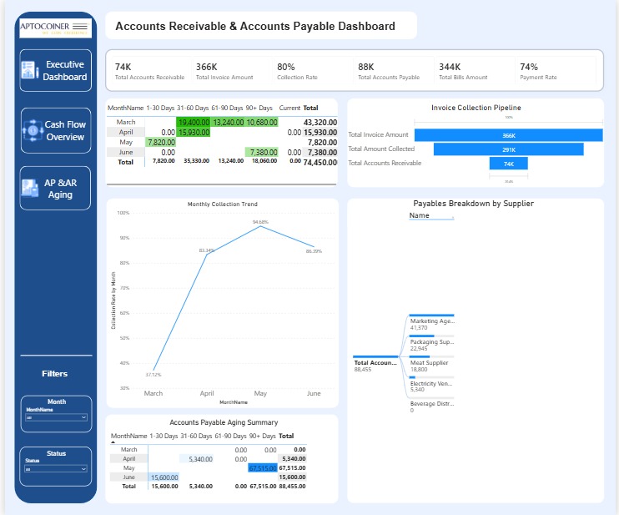The image size is (619, 515).
Task: Click the 74,450.00 grand total
Action: pos(320,162)
